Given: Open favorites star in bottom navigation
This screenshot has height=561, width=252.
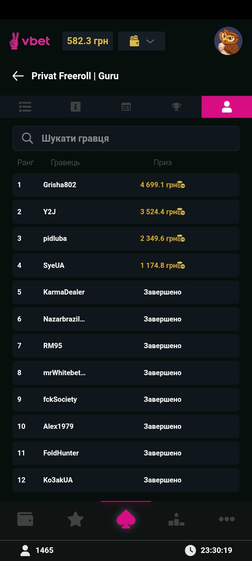Looking at the screenshot, I should pos(76,519).
